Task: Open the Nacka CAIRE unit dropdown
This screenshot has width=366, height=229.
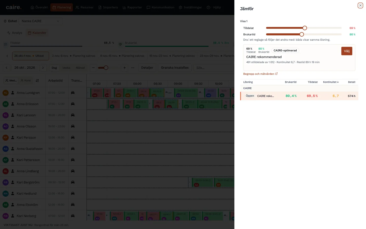Action: [x=41, y=21]
